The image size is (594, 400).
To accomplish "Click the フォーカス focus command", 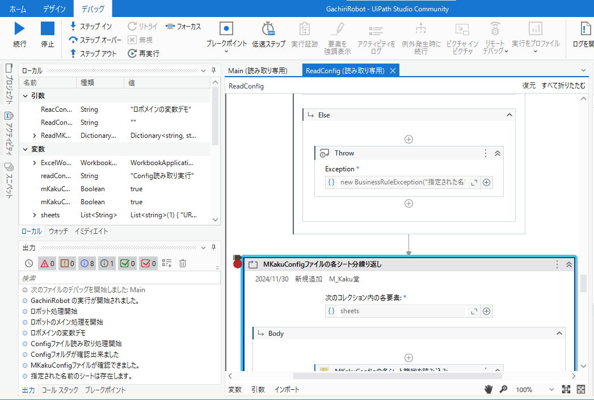I will click(184, 26).
